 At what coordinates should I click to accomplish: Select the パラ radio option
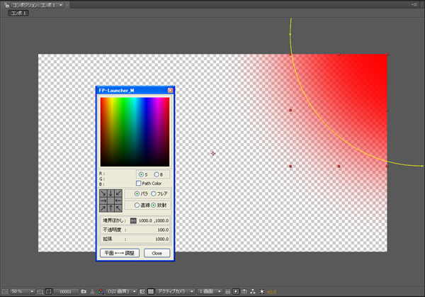[x=137, y=194]
